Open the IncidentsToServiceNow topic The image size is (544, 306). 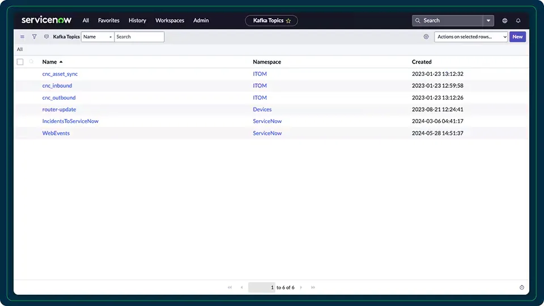click(x=70, y=121)
